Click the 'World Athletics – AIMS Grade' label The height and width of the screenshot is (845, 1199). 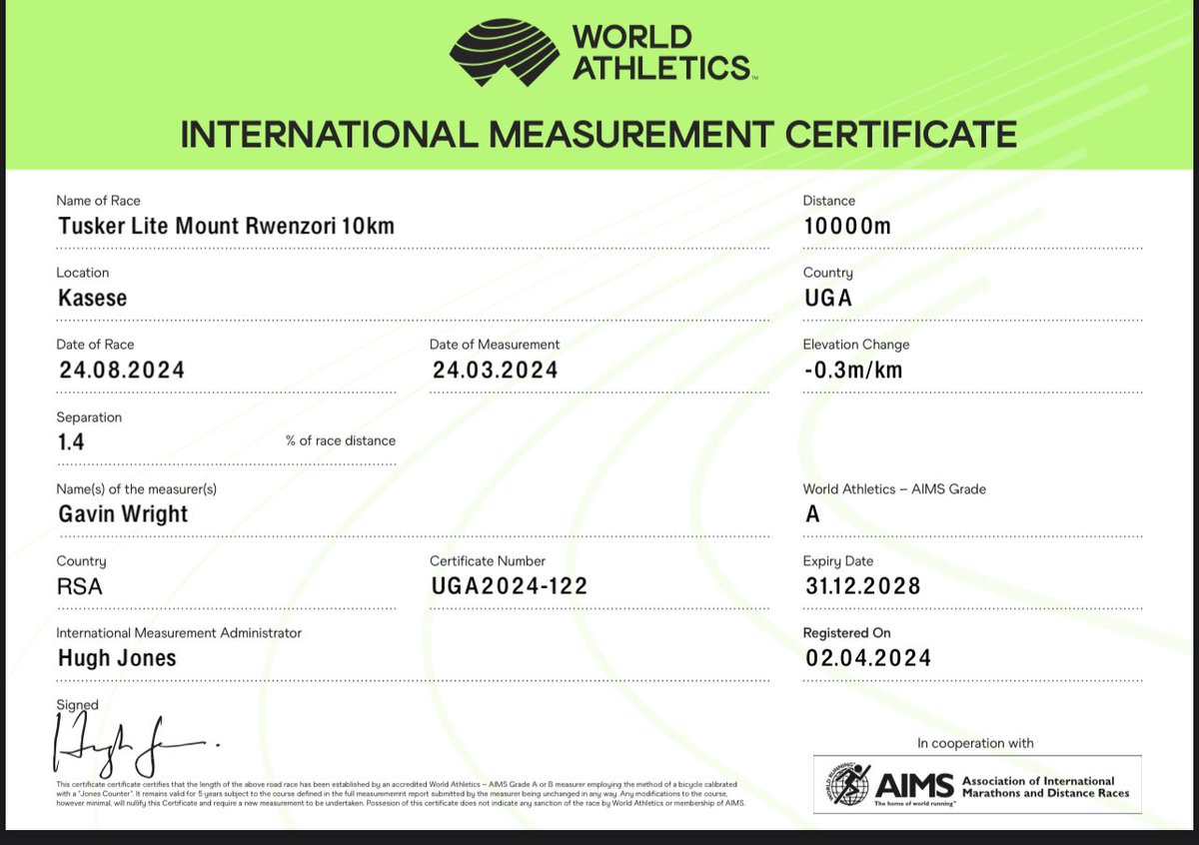tap(894, 488)
